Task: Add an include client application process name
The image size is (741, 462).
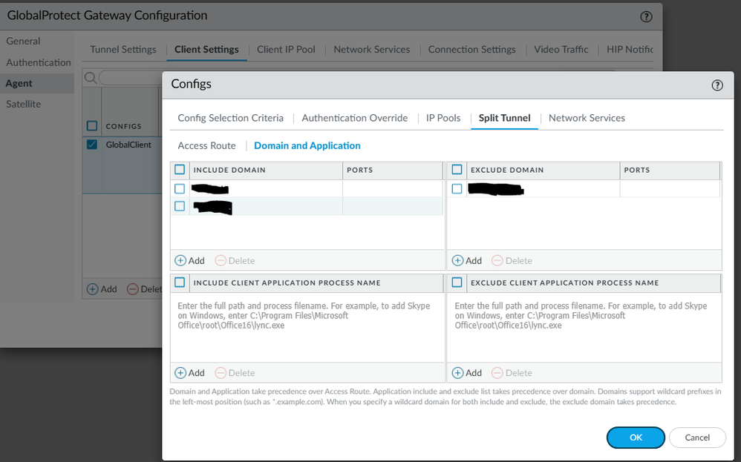Action: point(189,373)
